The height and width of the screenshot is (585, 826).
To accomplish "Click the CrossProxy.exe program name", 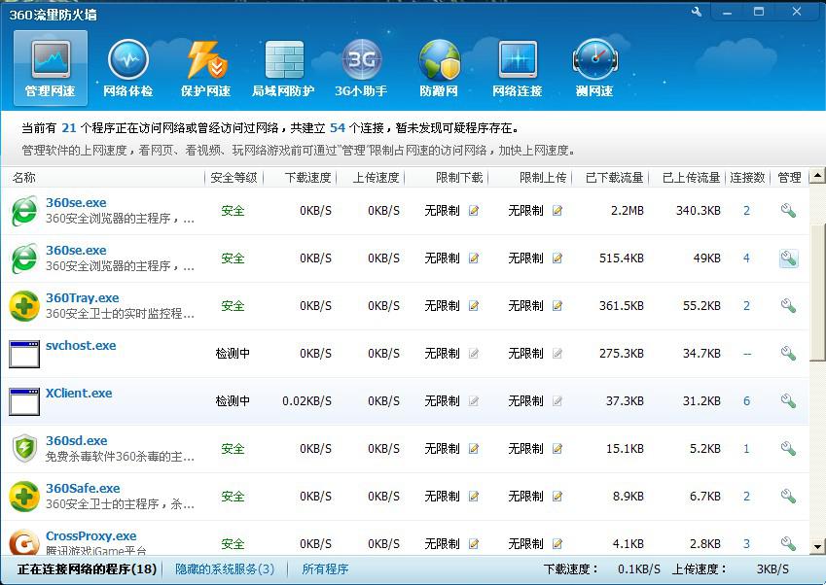I will (x=91, y=536).
